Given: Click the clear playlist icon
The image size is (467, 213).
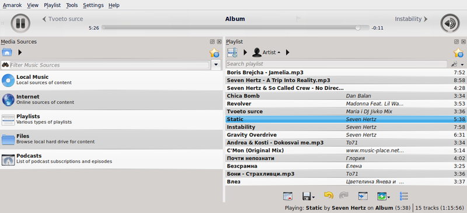Looking at the screenshot, I should [287, 196].
